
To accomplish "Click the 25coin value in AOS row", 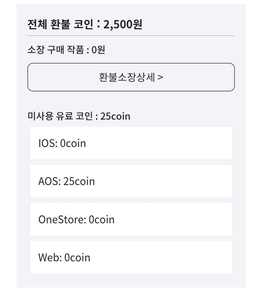I will click(x=79, y=181).
